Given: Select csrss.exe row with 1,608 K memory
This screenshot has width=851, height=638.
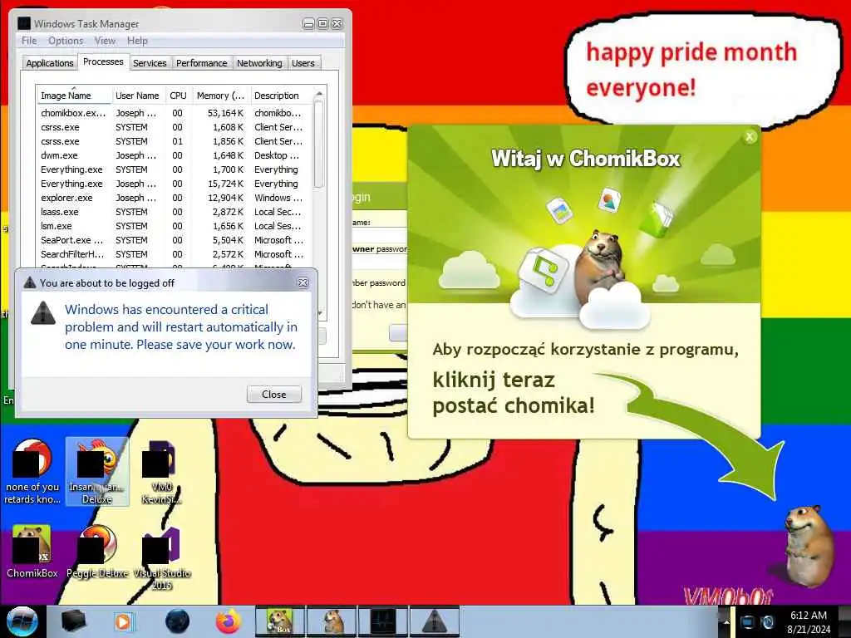Looking at the screenshot, I should pos(175,127).
